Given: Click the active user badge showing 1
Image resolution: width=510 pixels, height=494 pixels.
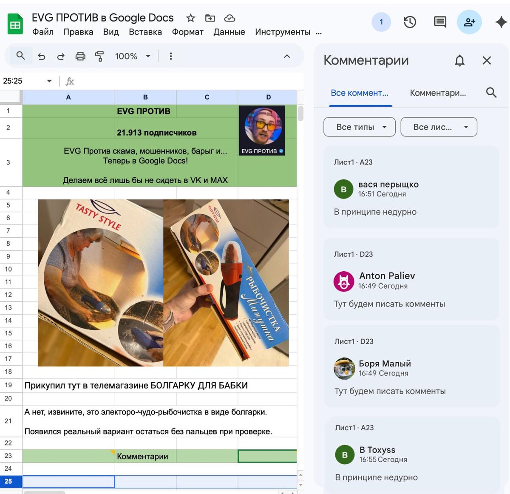Looking at the screenshot, I should (x=381, y=22).
